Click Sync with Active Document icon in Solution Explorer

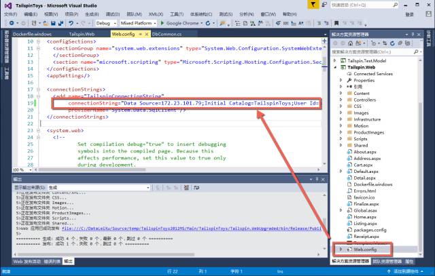tap(385, 43)
